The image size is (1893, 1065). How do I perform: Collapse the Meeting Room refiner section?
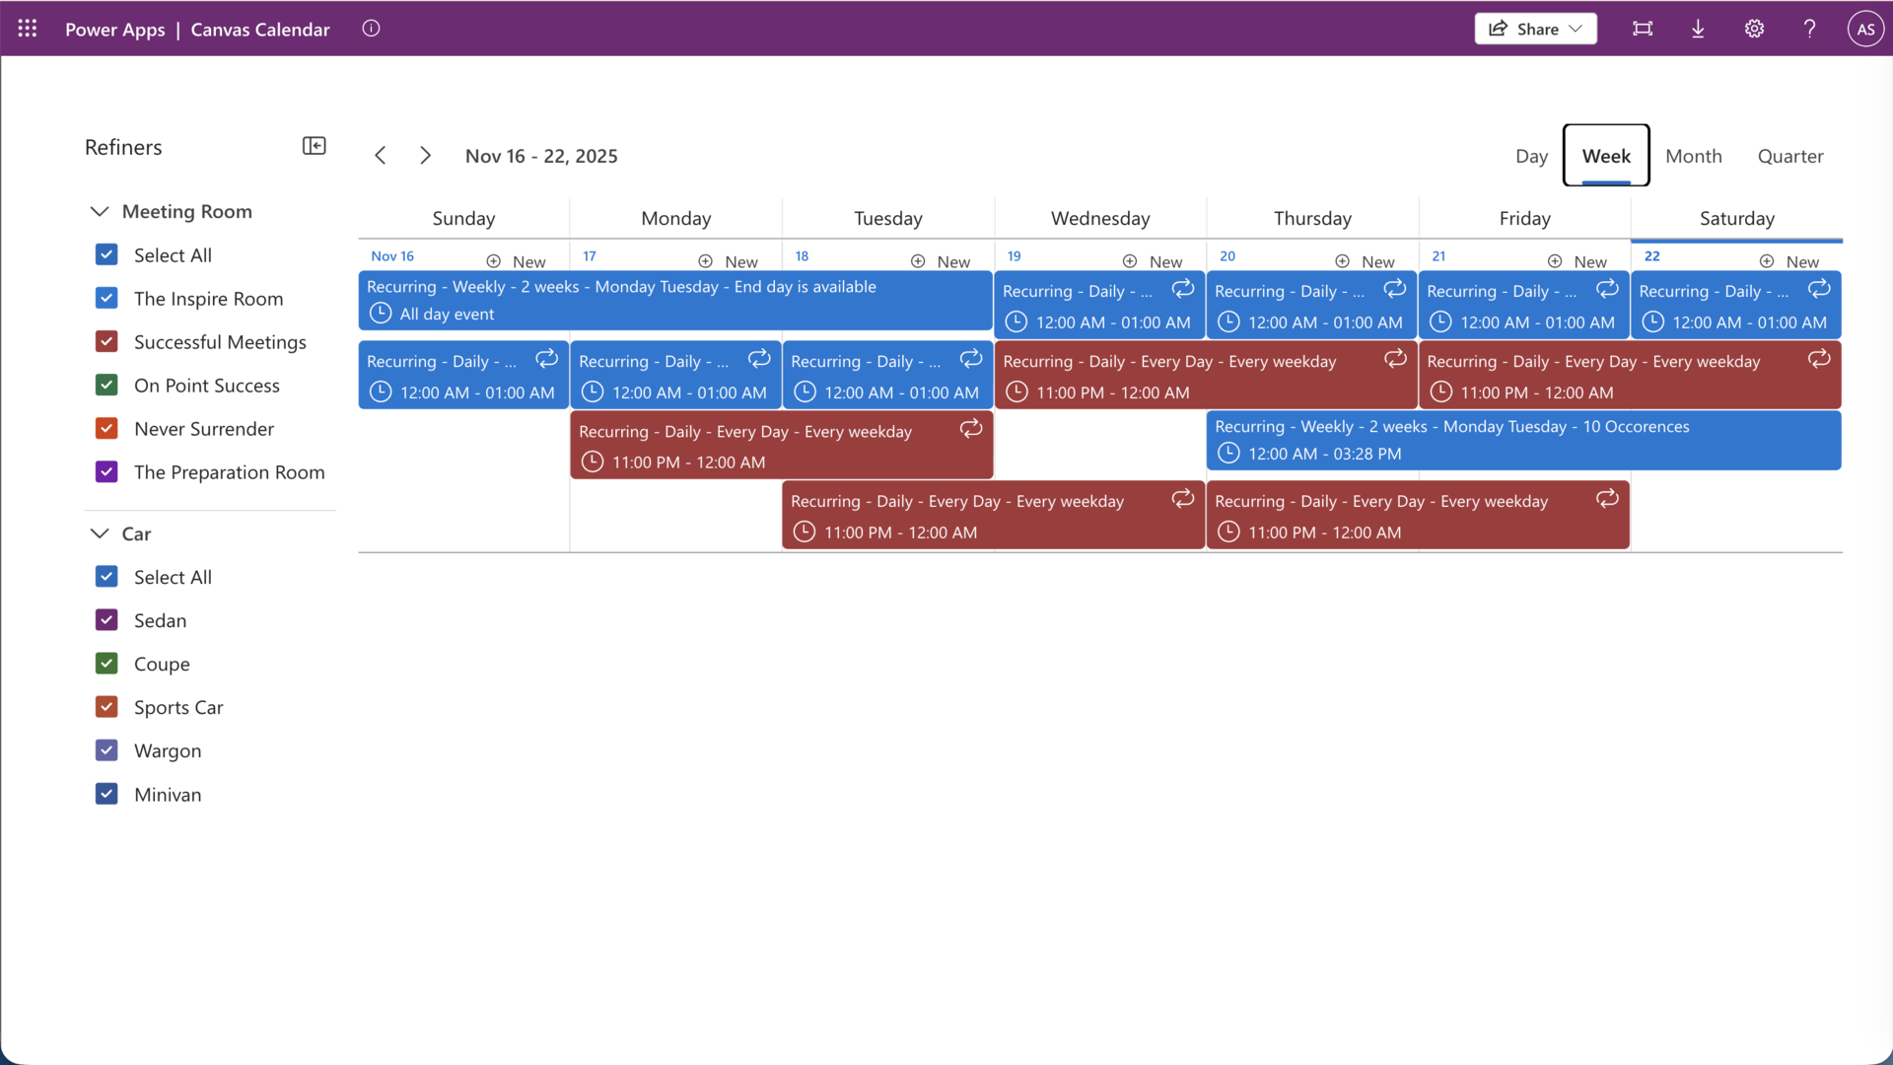coord(100,211)
